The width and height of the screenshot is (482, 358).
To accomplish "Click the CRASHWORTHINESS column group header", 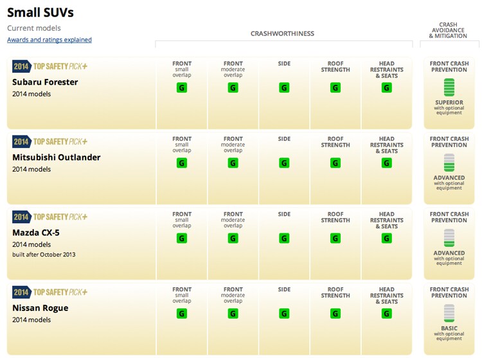I will tap(282, 33).
